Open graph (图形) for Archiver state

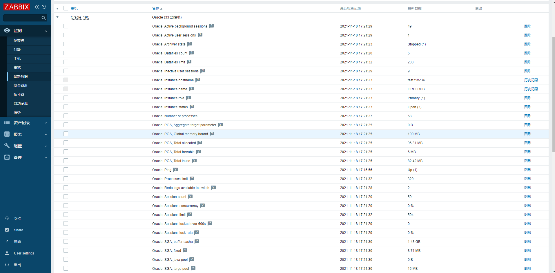(528, 44)
